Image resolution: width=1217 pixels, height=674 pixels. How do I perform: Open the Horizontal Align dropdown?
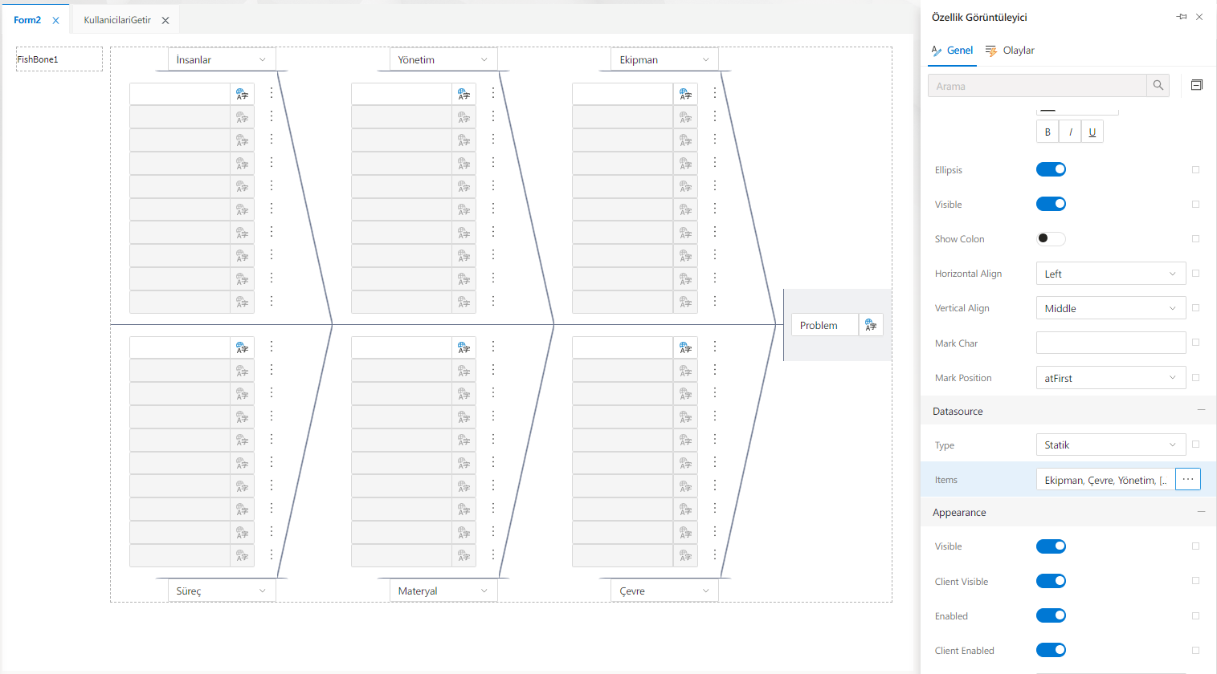(1111, 274)
